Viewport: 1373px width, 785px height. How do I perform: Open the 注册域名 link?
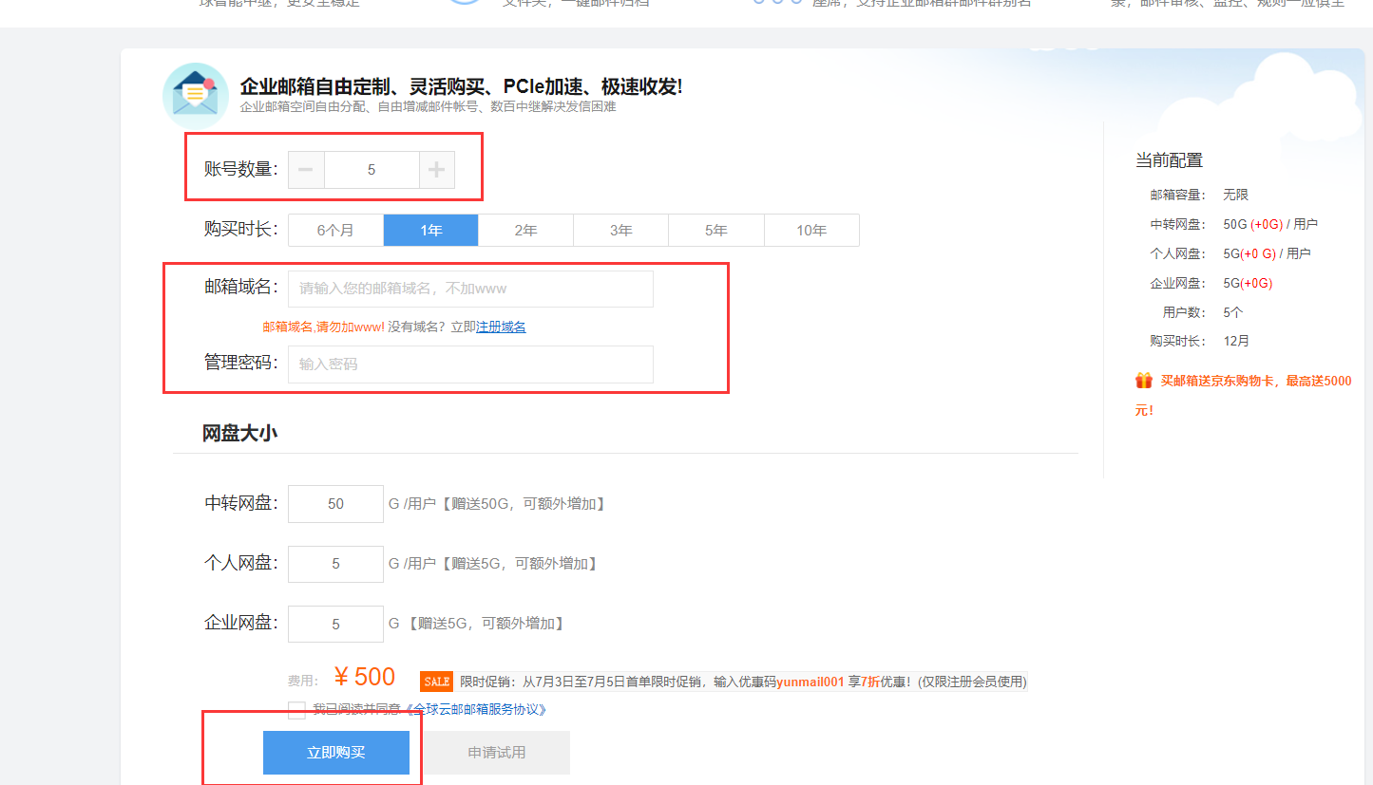[501, 327]
